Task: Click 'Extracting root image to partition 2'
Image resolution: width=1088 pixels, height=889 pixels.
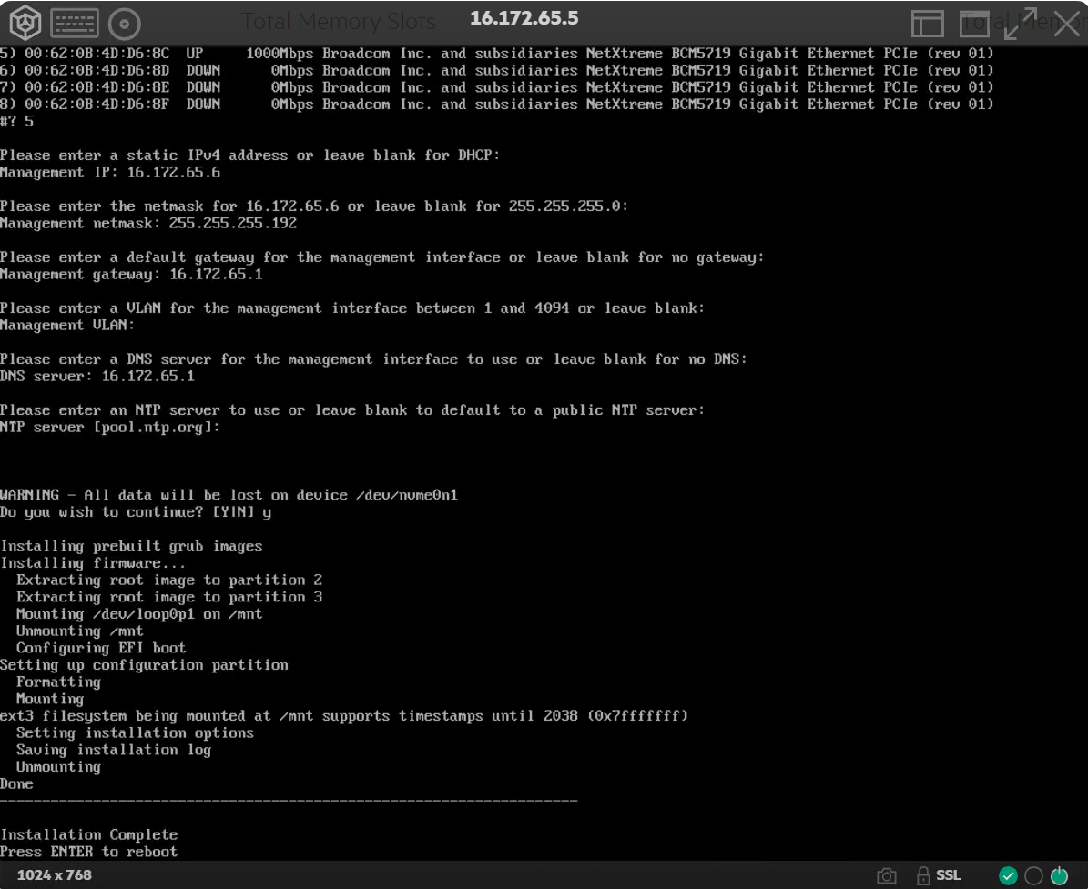Action: pyautogui.click(x=169, y=580)
